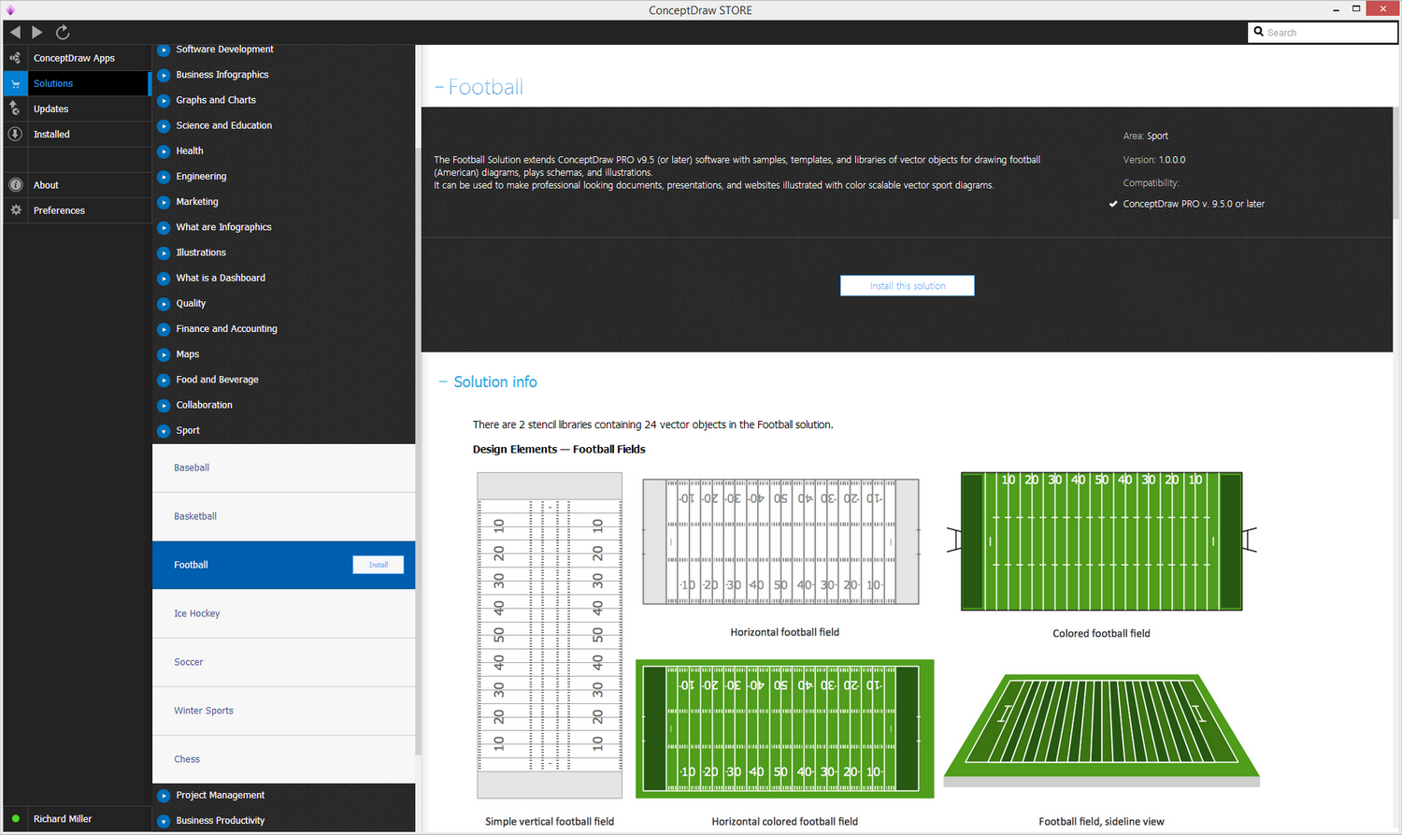Expand the Marketing category arrow
The image size is (1402, 835).
[164, 201]
